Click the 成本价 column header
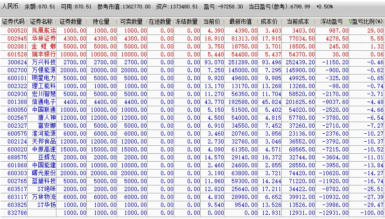The image size is (385, 219). tap(269, 21)
